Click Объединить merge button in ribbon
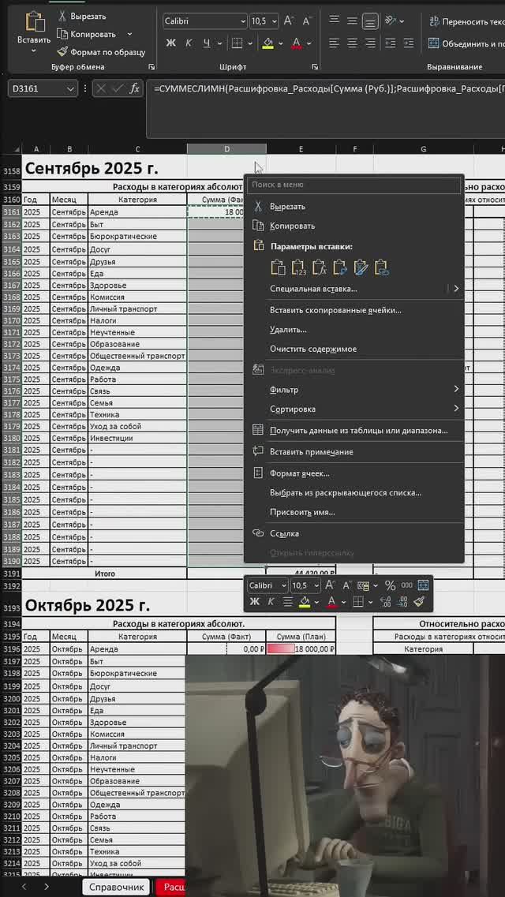 coord(466,43)
